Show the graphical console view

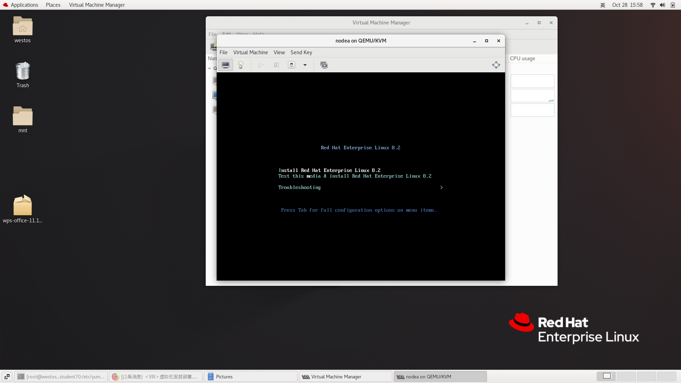click(226, 65)
